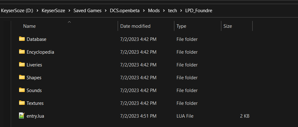The width and height of the screenshot is (298, 127).
Task: Go to KeyserSoze (D:) drive in breadcrumb
Action: [x=17, y=11]
